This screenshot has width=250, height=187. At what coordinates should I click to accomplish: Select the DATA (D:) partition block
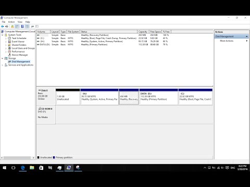(x=159, y=97)
